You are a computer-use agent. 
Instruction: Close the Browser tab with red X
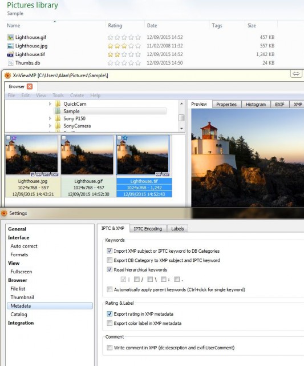[x=30, y=86]
